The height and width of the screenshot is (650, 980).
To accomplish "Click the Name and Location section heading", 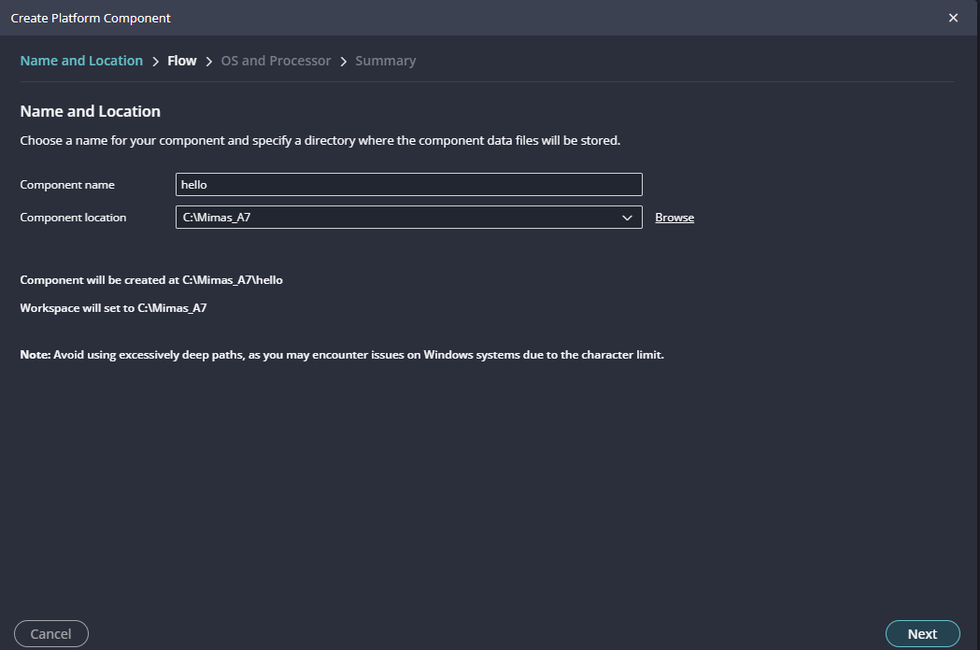I will (x=91, y=111).
